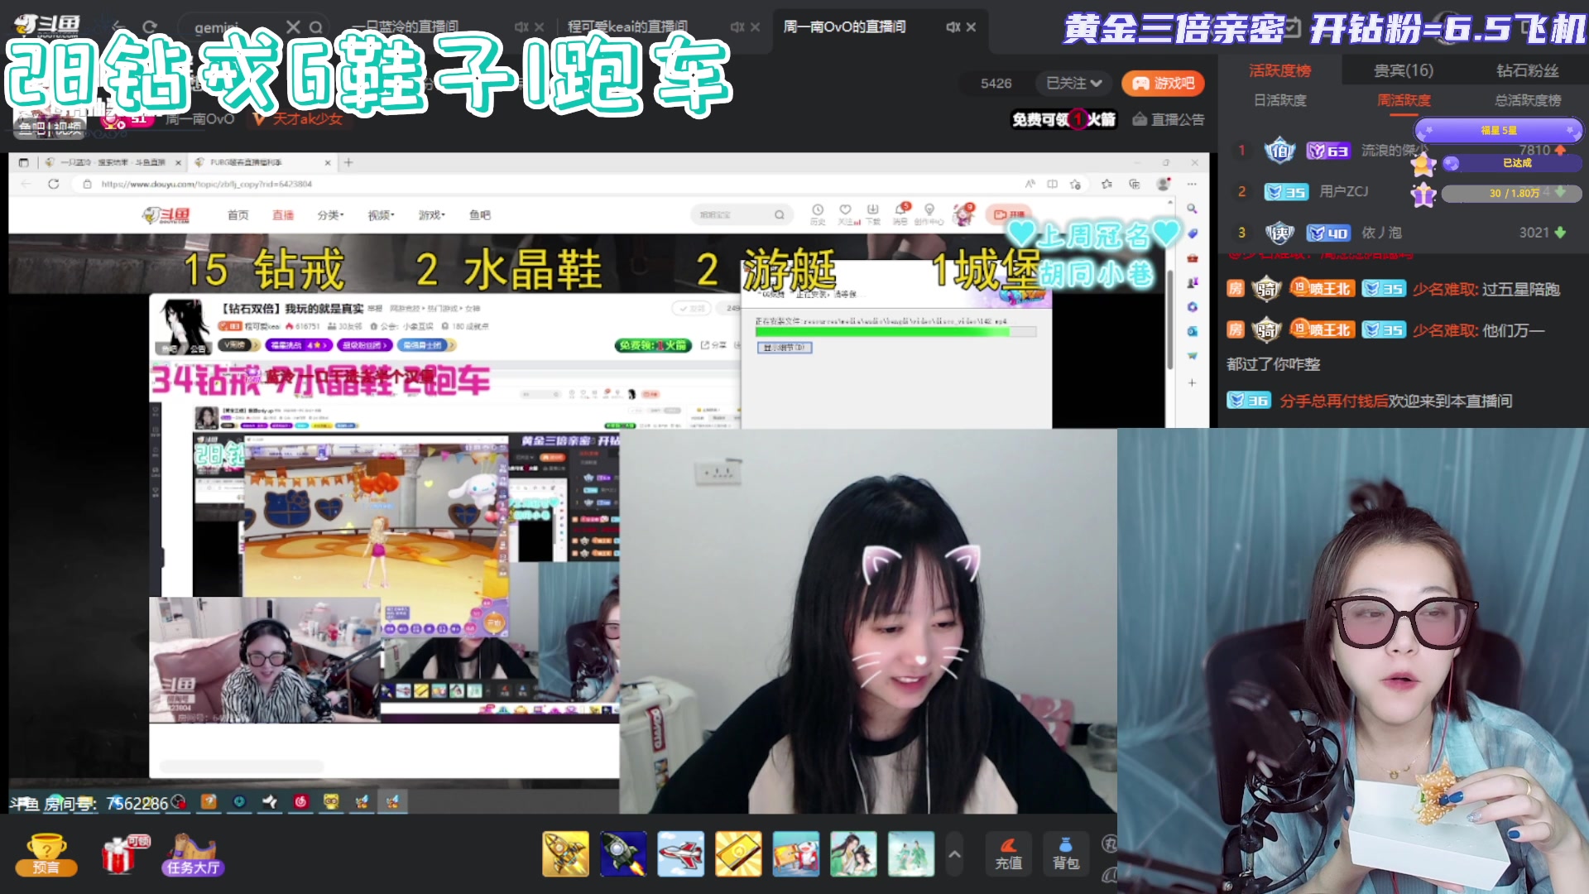
Task: Click the 免费可领火箭 free rocket badge
Action: pyautogui.click(x=1064, y=119)
